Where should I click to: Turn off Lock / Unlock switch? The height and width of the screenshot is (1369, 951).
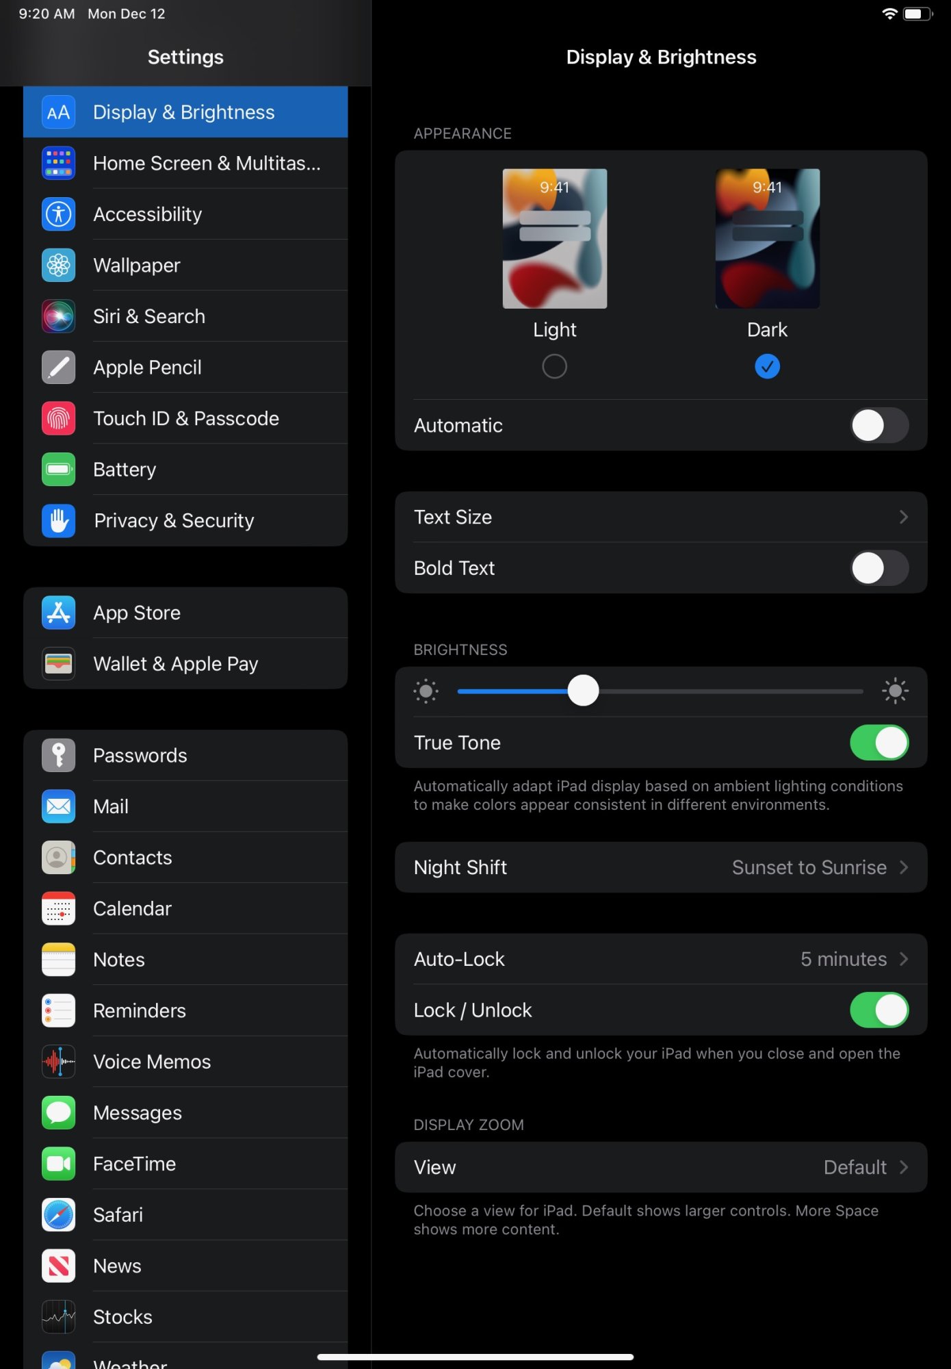[879, 1010]
